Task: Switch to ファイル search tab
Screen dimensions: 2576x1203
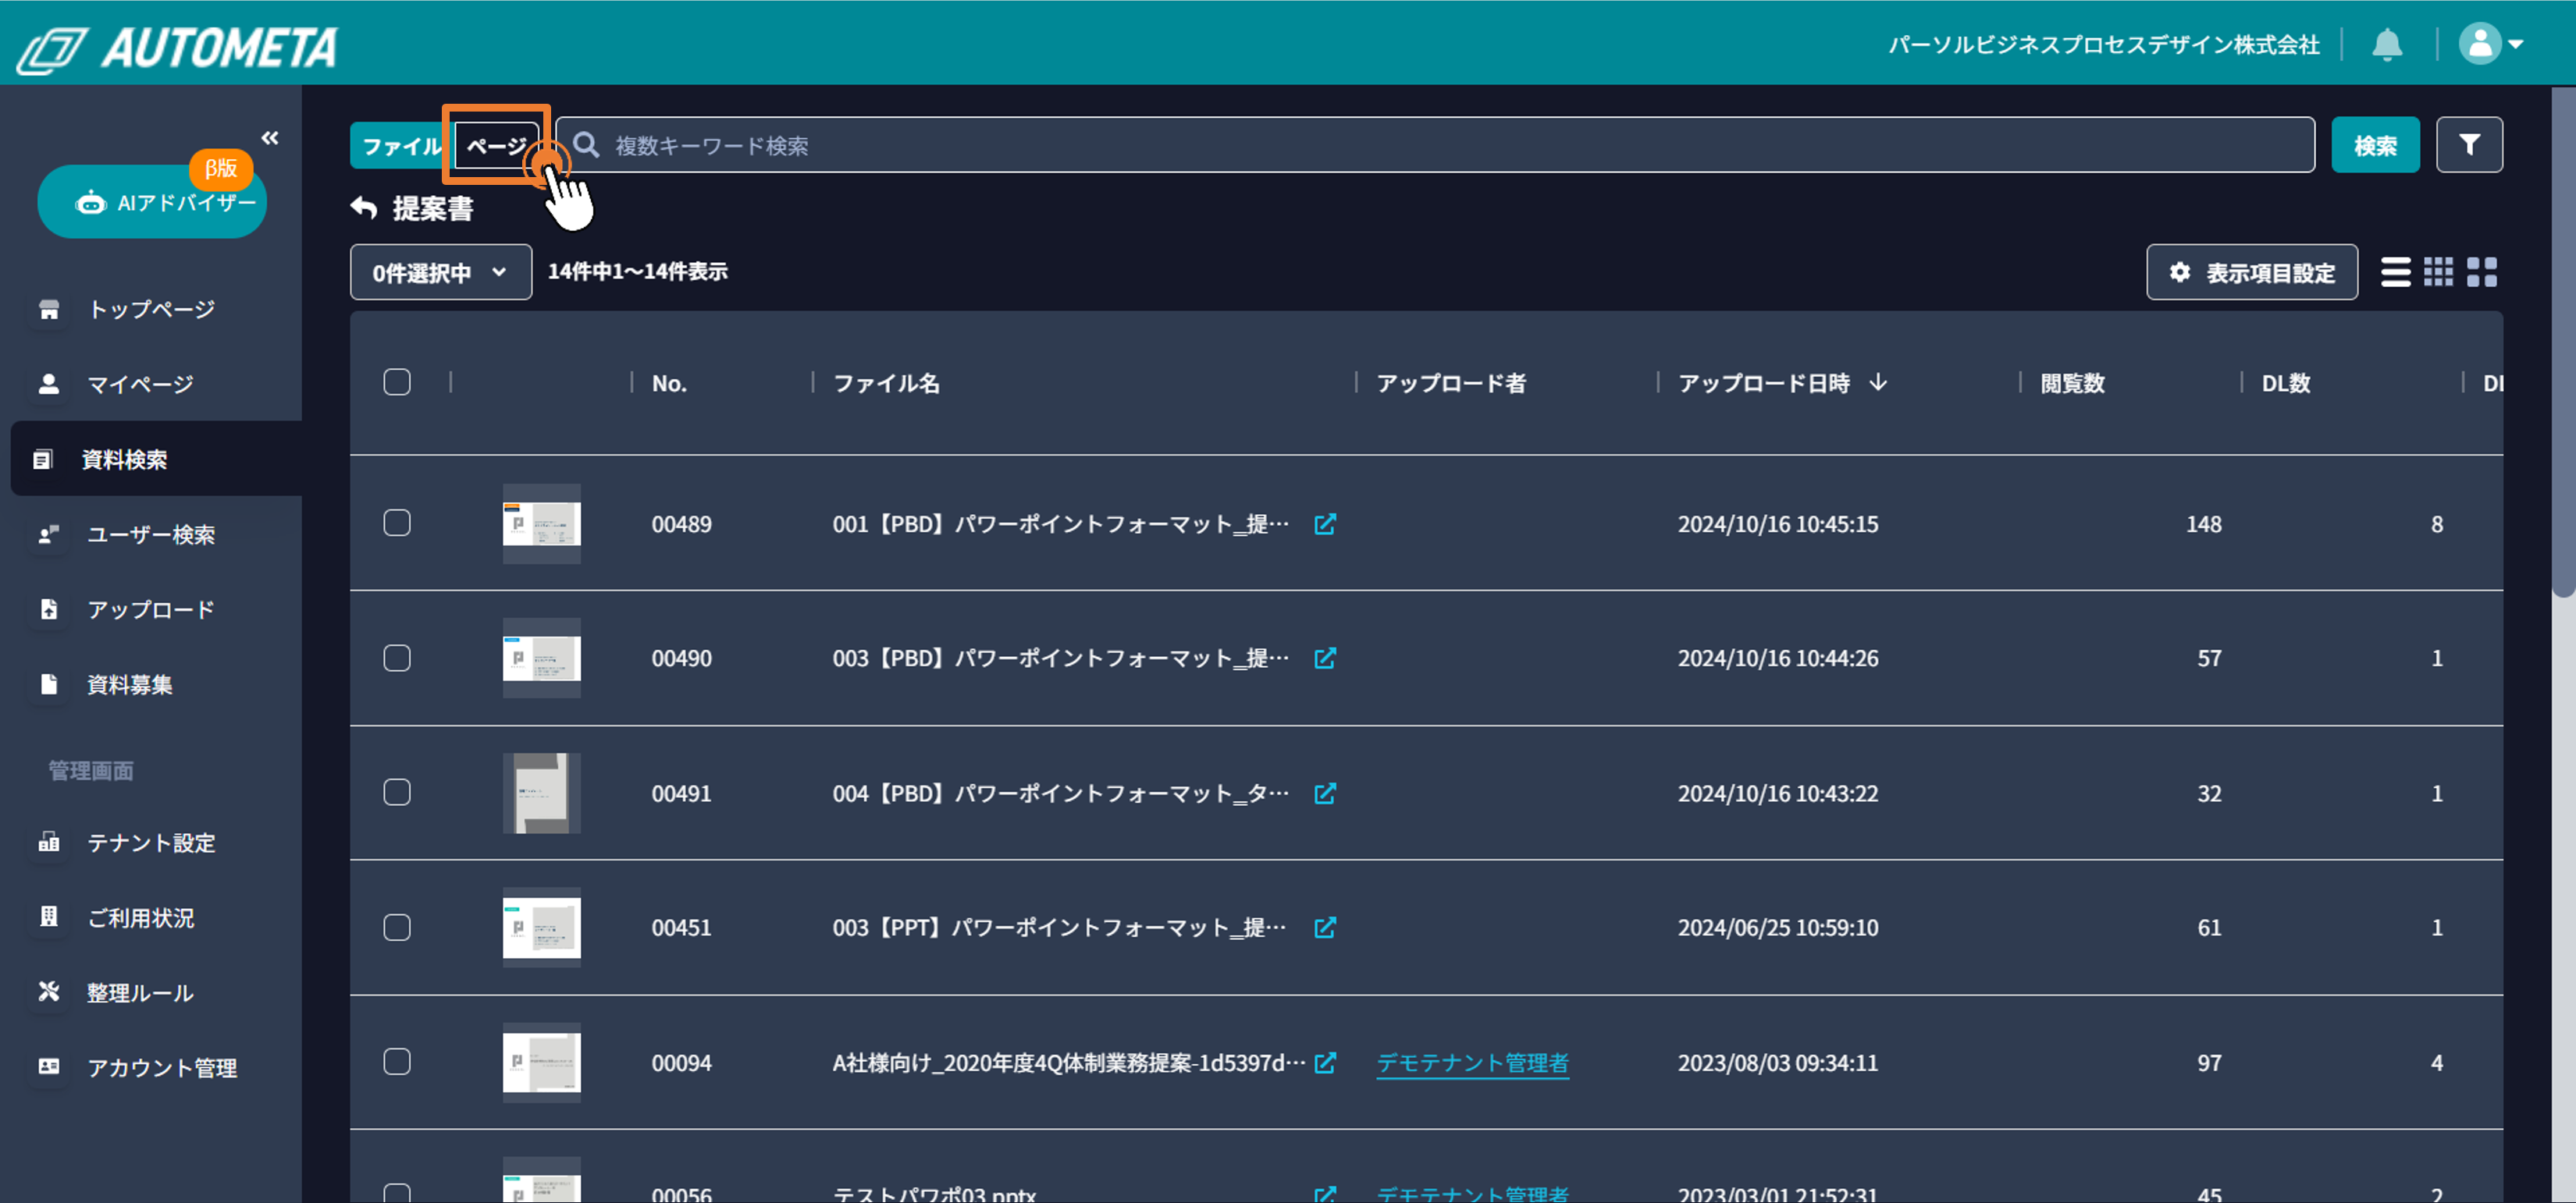Action: click(x=401, y=146)
